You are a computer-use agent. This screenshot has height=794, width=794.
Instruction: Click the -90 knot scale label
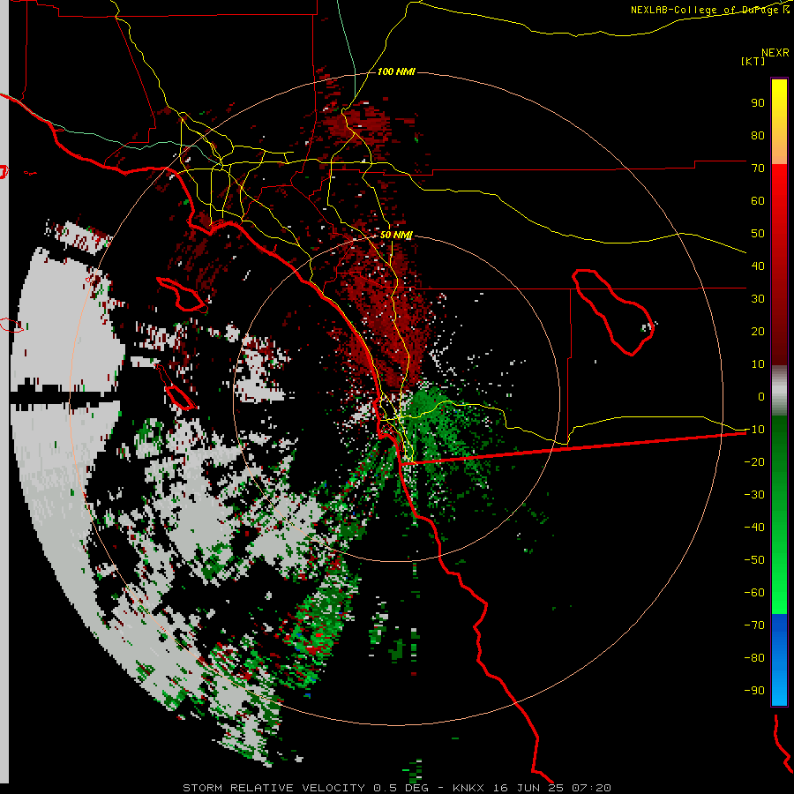[754, 691]
